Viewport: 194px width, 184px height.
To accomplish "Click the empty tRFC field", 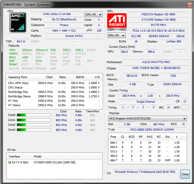I will coord(185,107).
